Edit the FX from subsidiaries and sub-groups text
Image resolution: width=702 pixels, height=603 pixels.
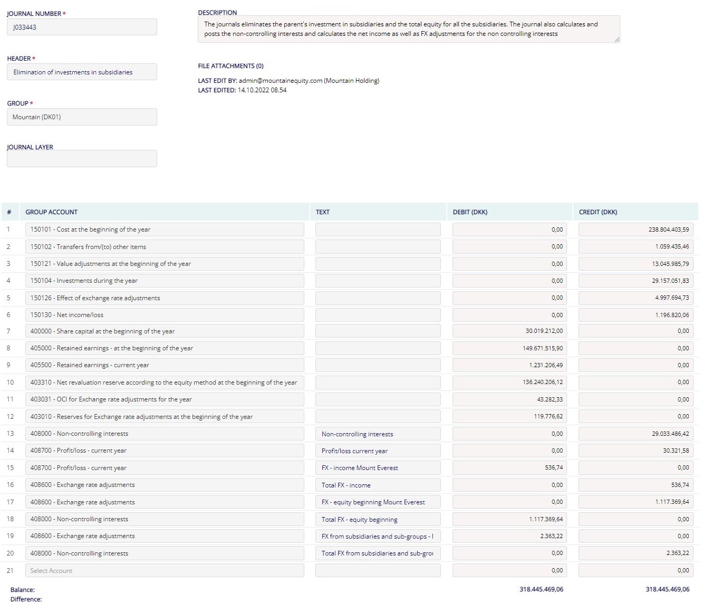[x=378, y=536]
